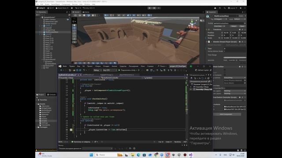Screen dimensions: 282x158
Task: Open the Debug configuration dropdown
Action: (97, 70)
